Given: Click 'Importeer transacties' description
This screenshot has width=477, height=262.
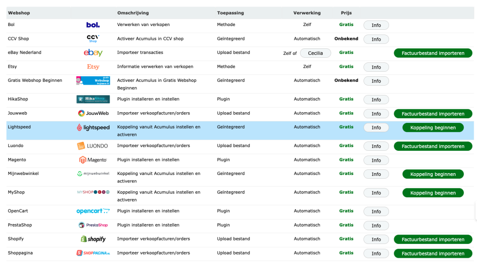Looking at the screenshot, I should tap(140, 52).
